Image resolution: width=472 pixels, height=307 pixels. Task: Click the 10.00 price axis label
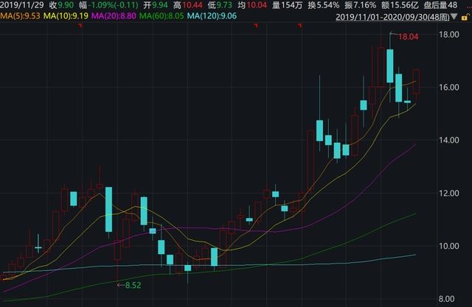(449, 246)
